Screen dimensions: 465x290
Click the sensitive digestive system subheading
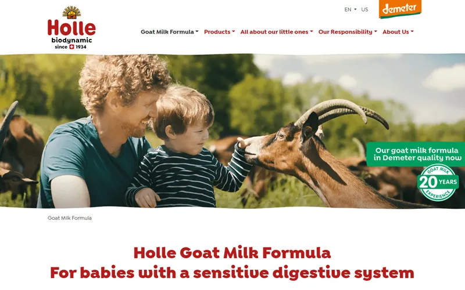tap(232, 273)
